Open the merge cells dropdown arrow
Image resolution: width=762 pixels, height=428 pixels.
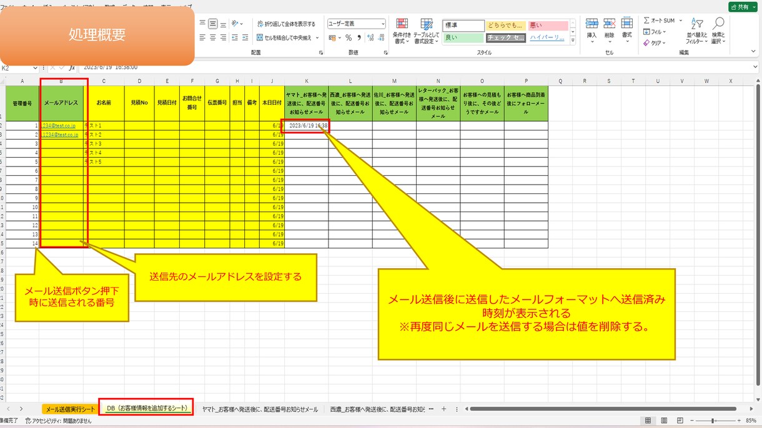tap(317, 37)
